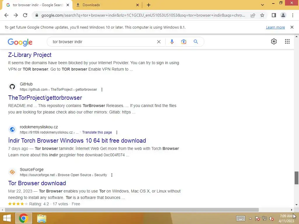Click the rodokmenysliskou.cz globe favicon
The width and height of the screenshot is (299, 224).
coord(12,129)
